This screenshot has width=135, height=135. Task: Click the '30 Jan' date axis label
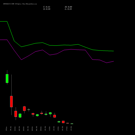point(11,129)
